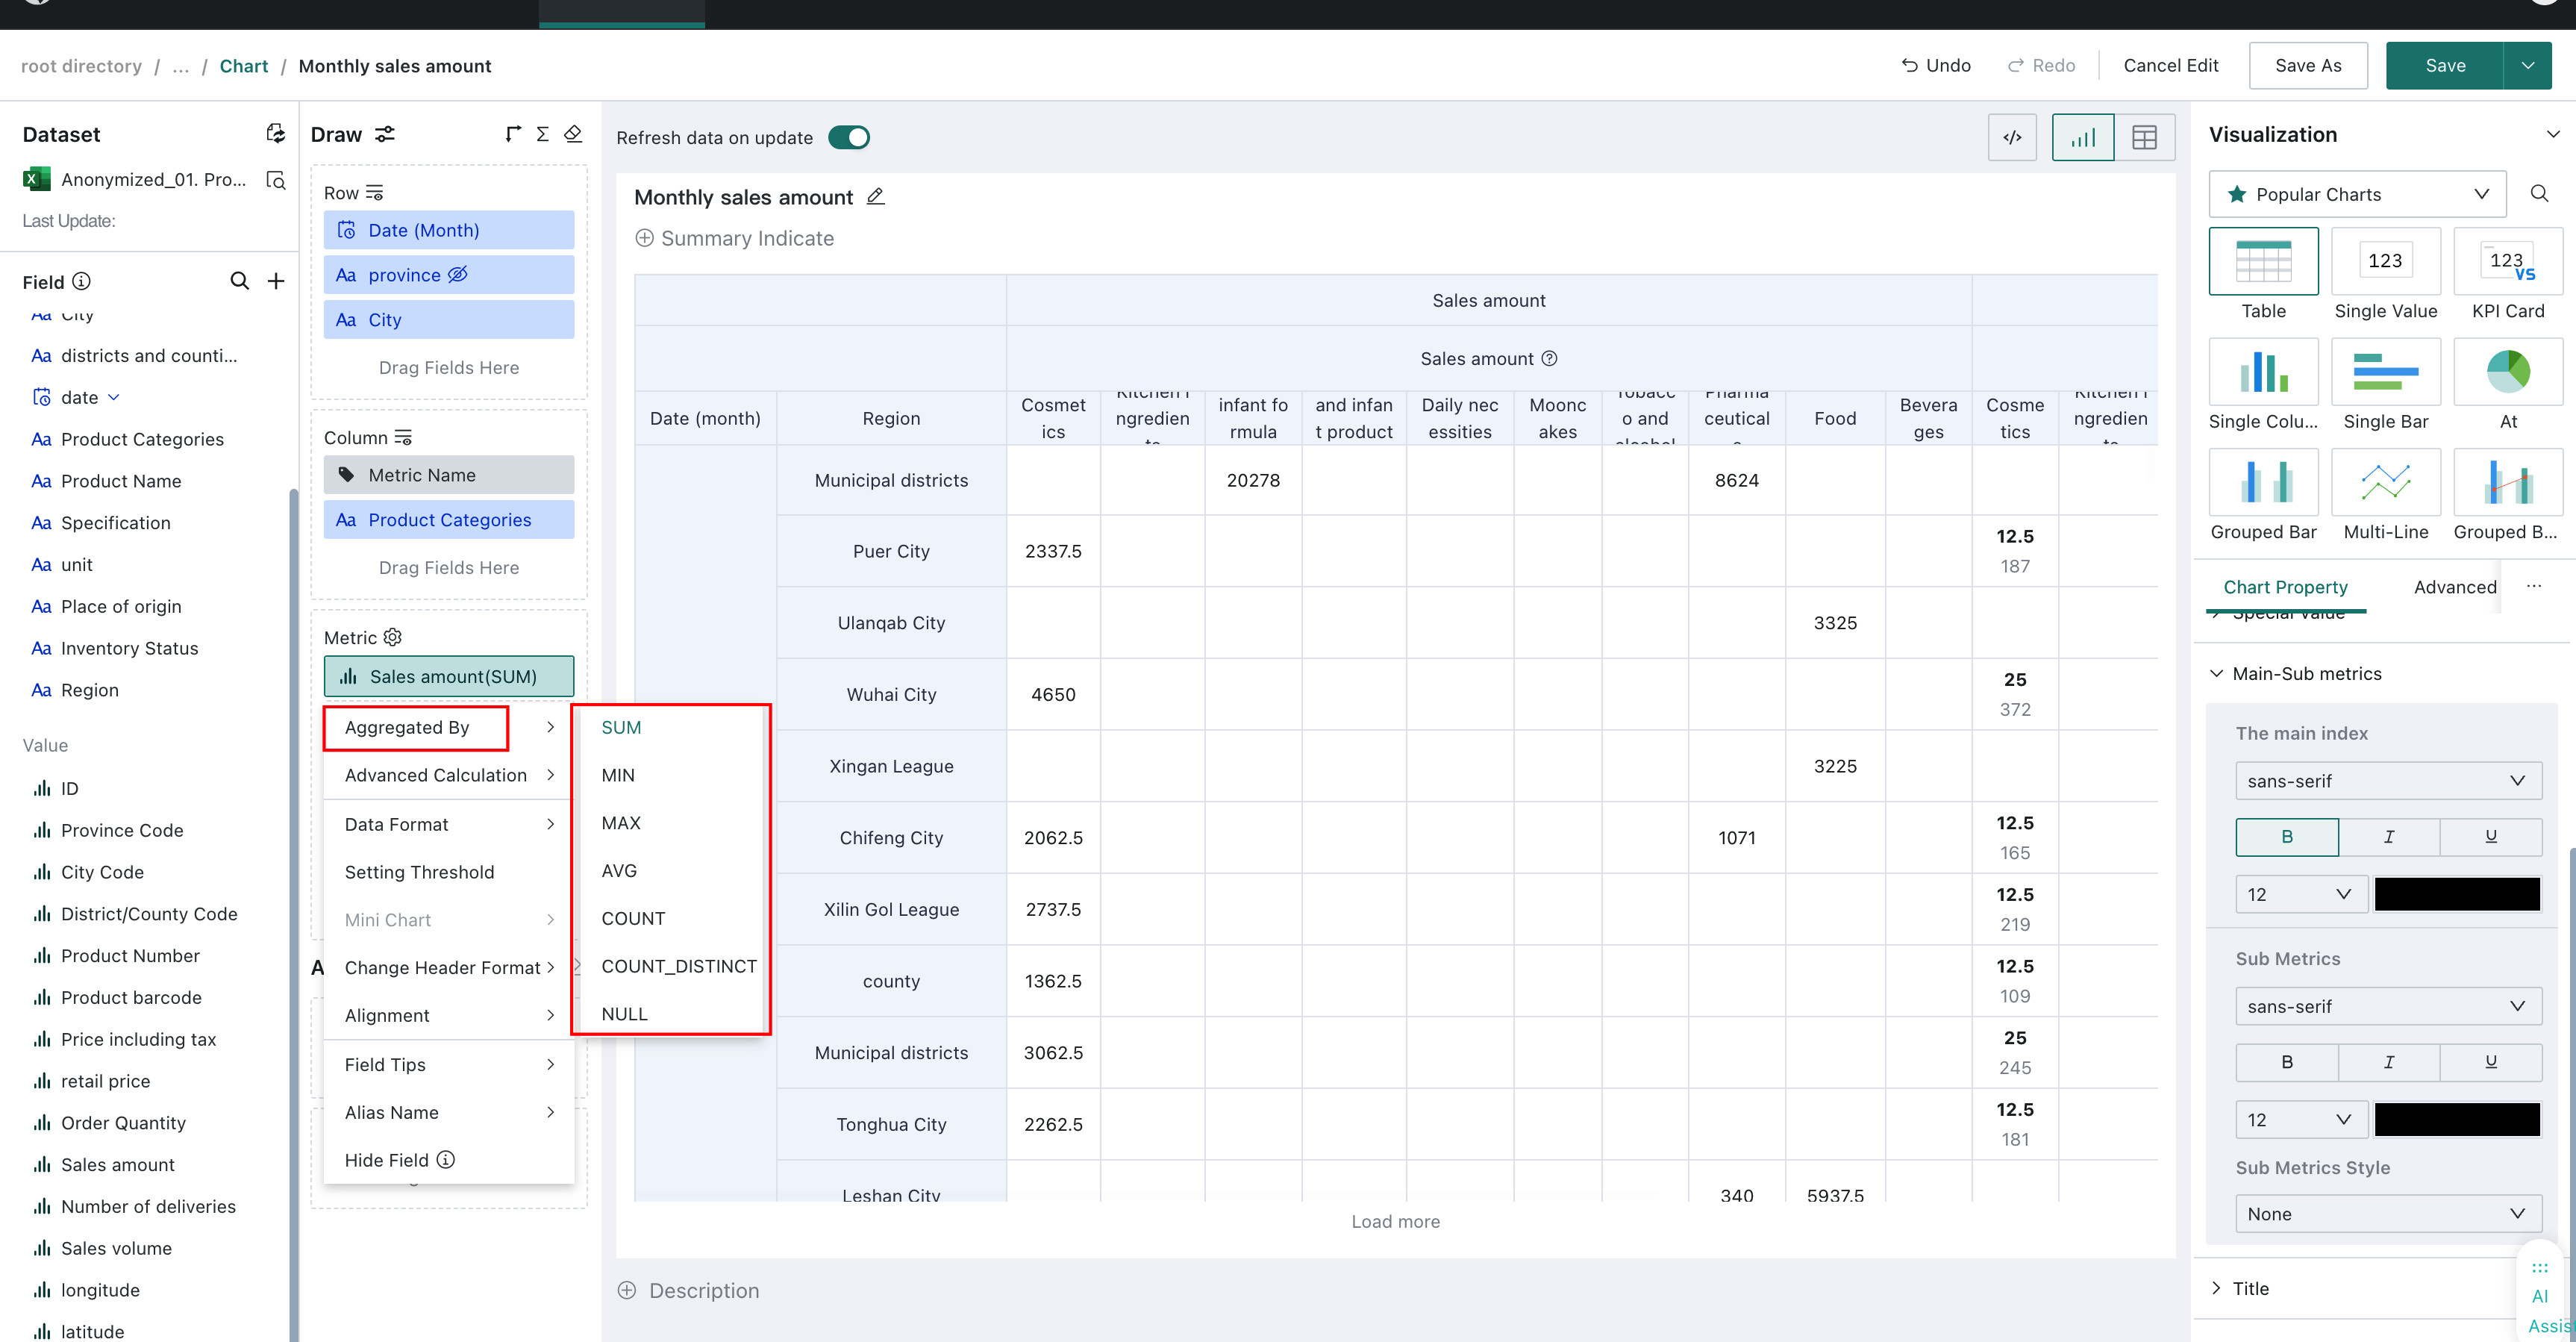Click the Undo button
Viewport: 2576px width, 1342px height.
tap(1936, 66)
